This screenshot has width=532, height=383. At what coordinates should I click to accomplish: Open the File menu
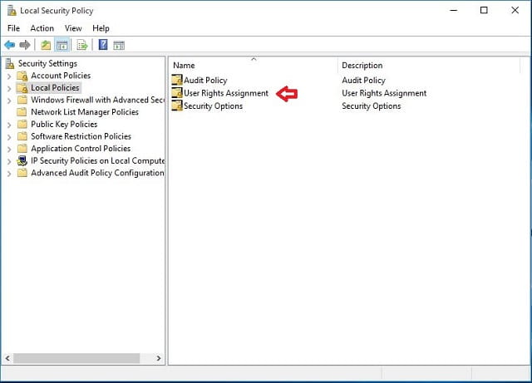(x=13, y=28)
